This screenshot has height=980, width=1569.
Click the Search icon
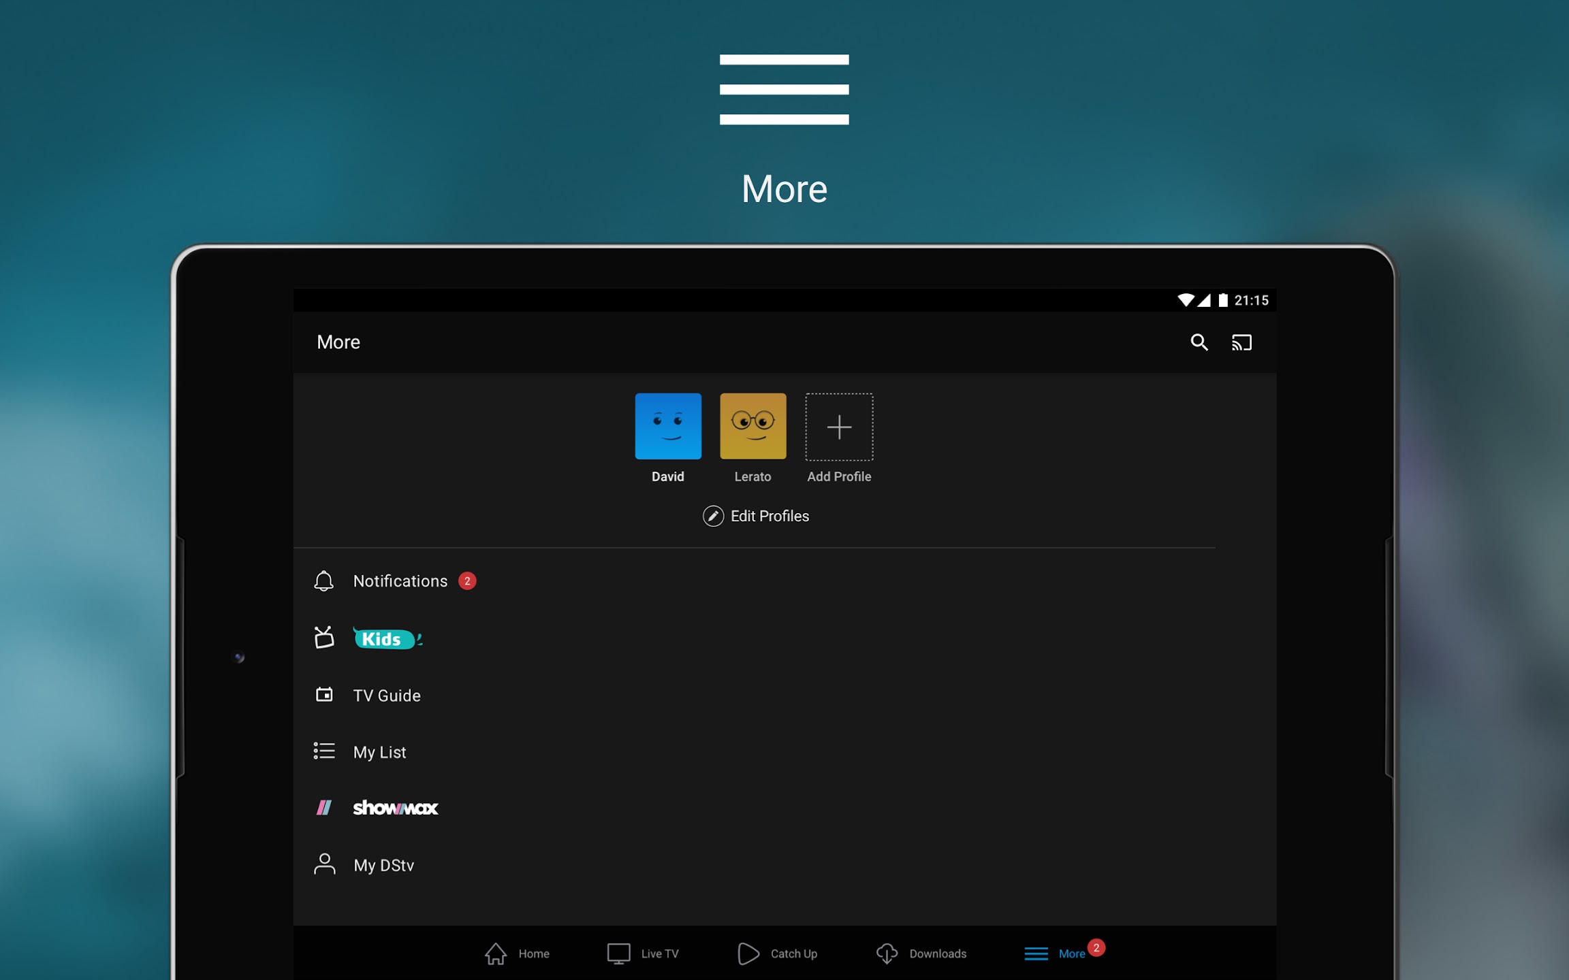(x=1200, y=342)
